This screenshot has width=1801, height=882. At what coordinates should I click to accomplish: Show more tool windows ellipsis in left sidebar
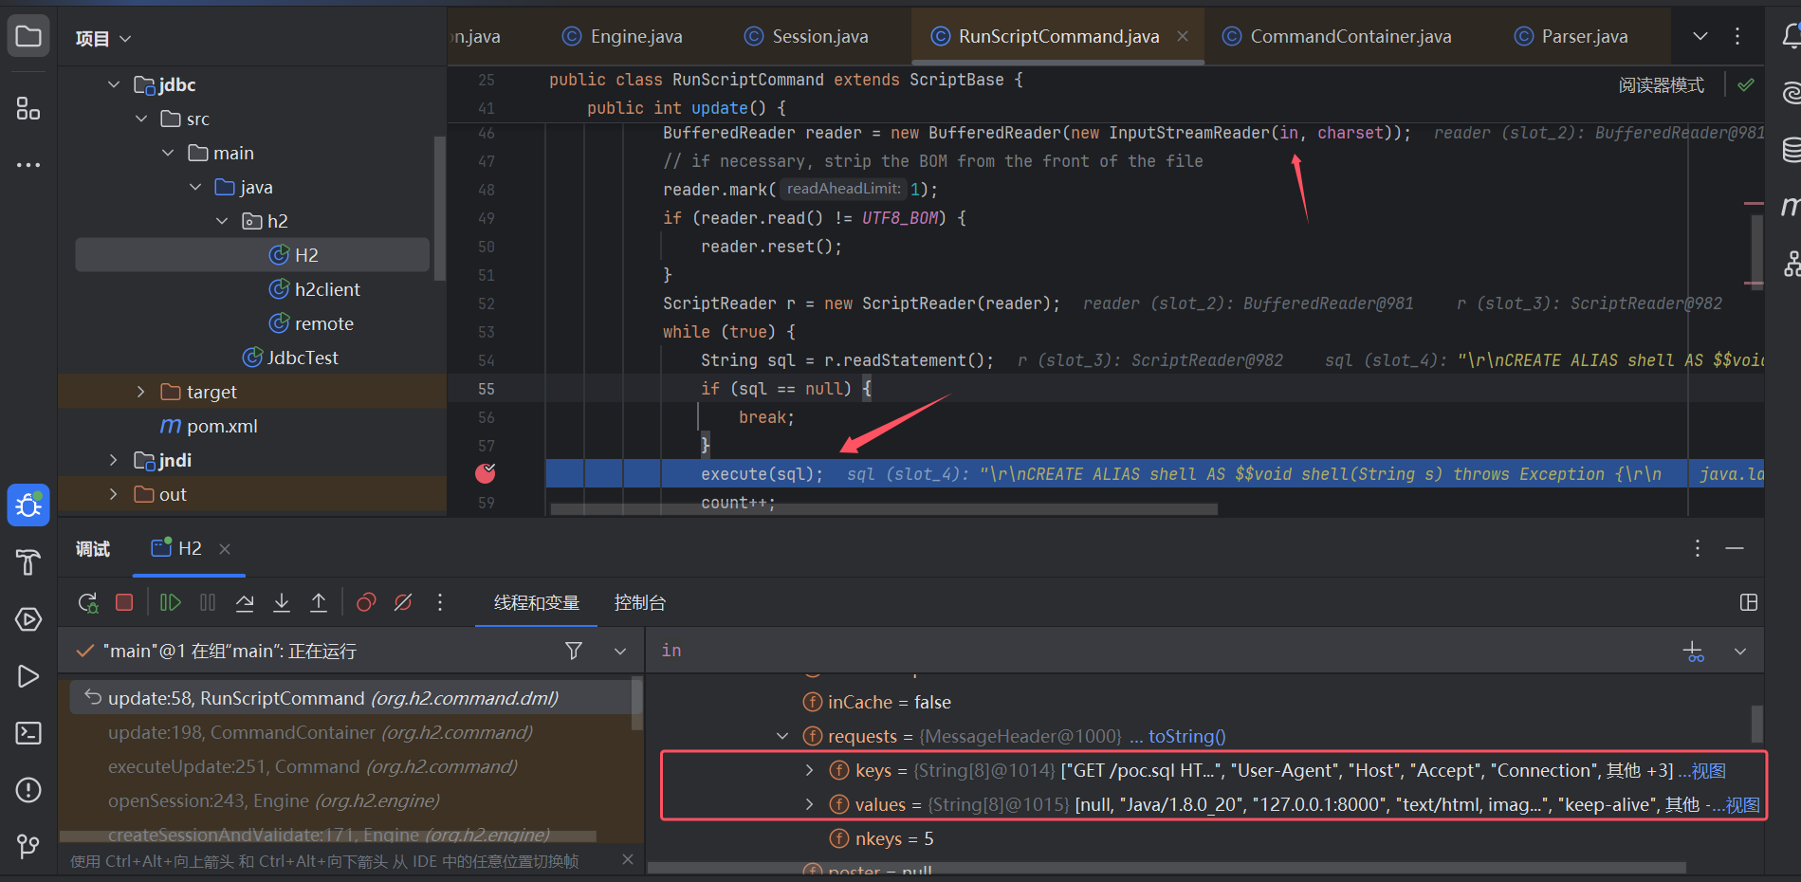(x=28, y=165)
